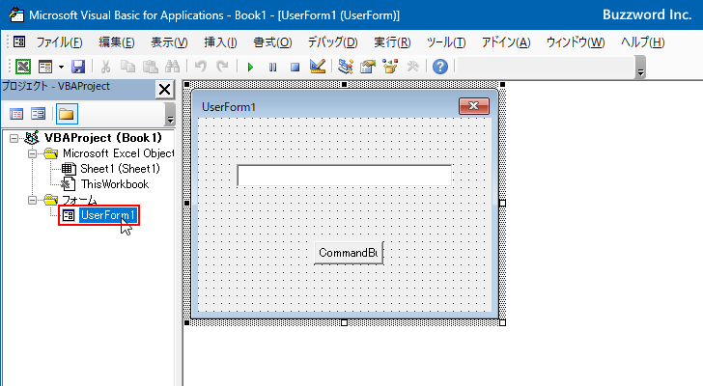The height and width of the screenshot is (386, 703).
Task: Open the Insert UserForm dropdown arrow
Action: pyautogui.click(x=61, y=68)
